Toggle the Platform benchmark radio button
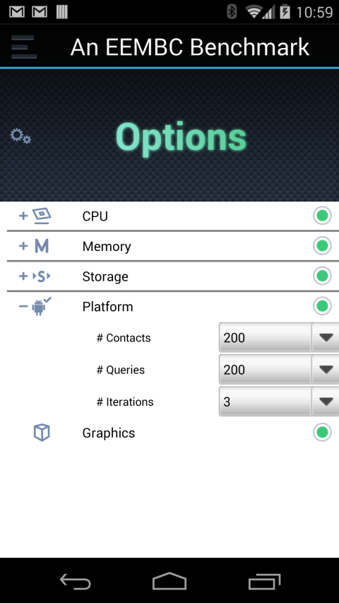 [x=322, y=306]
